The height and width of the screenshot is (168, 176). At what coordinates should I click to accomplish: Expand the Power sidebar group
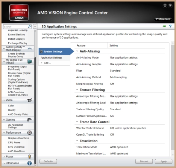(4, 157)
